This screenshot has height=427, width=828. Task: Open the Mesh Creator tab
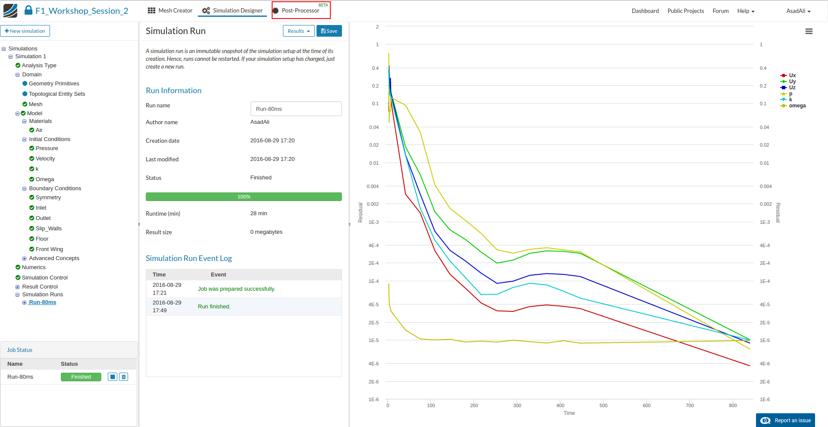pyautogui.click(x=170, y=11)
